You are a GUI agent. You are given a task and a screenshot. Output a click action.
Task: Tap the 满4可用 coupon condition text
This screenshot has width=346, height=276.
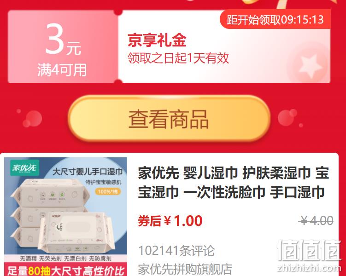coord(62,70)
